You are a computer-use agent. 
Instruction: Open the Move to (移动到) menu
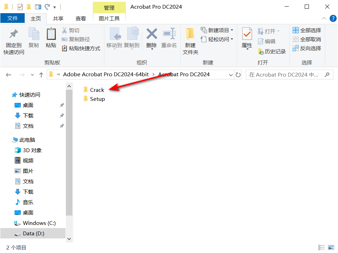[x=114, y=38]
